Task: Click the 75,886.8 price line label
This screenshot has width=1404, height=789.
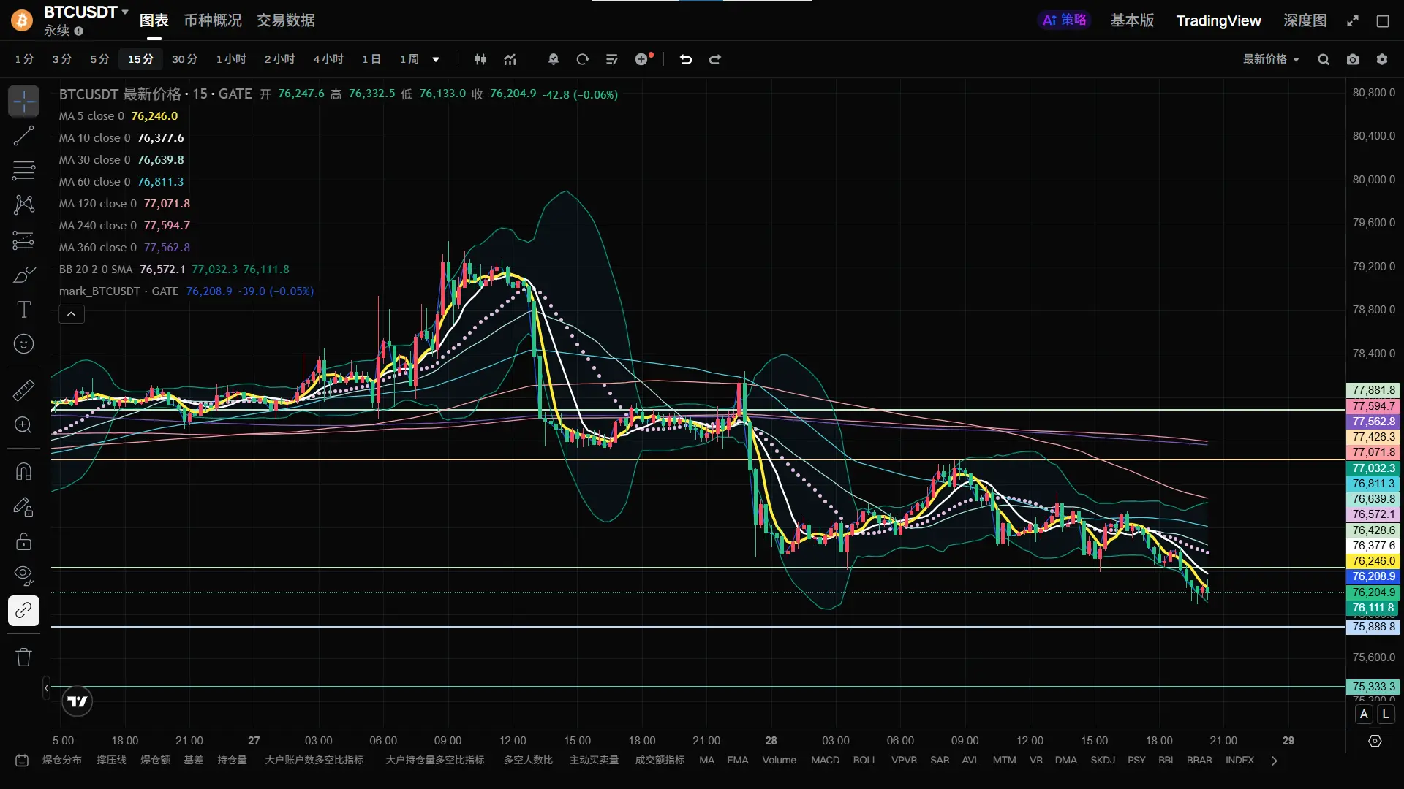Action: [1373, 627]
